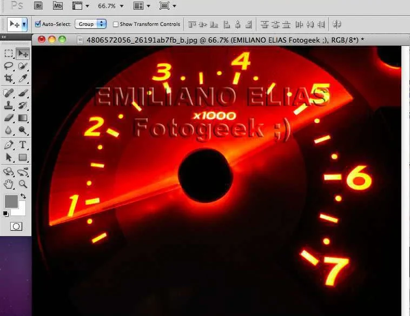Enable Show Transform Controls checkbox

tap(115, 24)
